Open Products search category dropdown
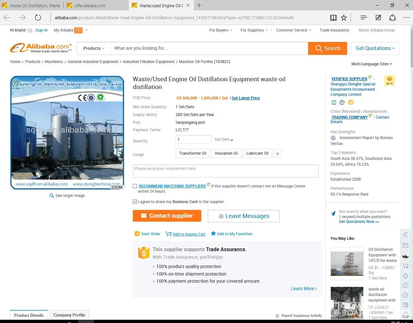 tap(94, 48)
